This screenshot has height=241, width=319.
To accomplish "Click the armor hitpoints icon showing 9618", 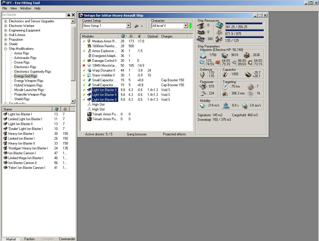I will coord(225,55).
